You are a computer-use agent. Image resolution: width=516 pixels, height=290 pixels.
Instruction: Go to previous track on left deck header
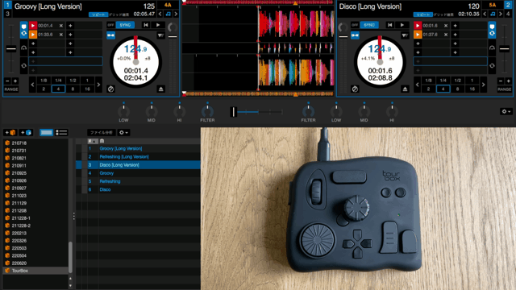pyautogui.click(x=160, y=14)
